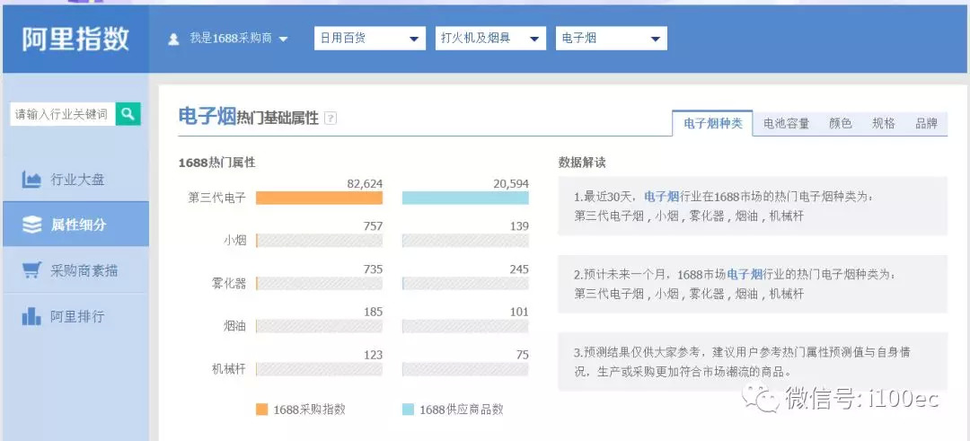Click the blue 电子烟 heading title
Image resolution: width=970 pixels, height=441 pixels.
point(207,116)
